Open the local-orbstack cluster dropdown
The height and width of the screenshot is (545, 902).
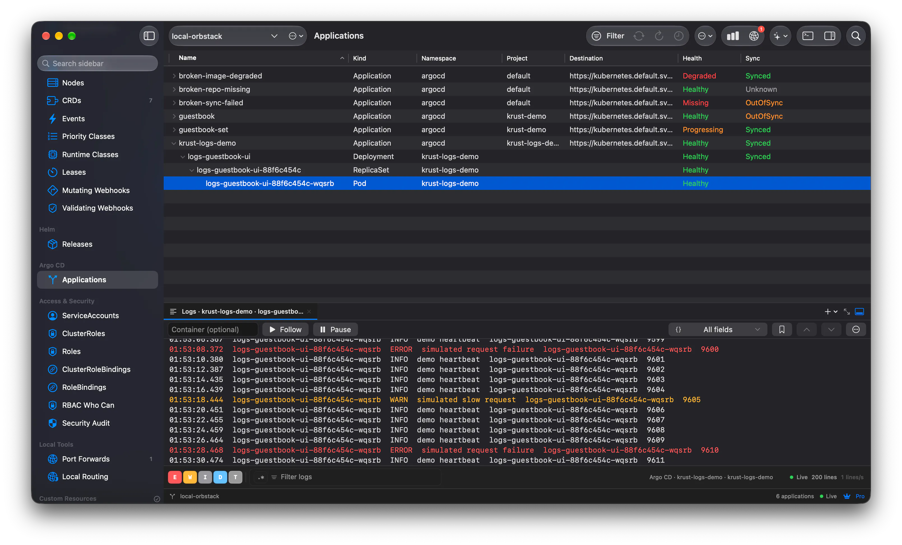(x=225, y=36)
